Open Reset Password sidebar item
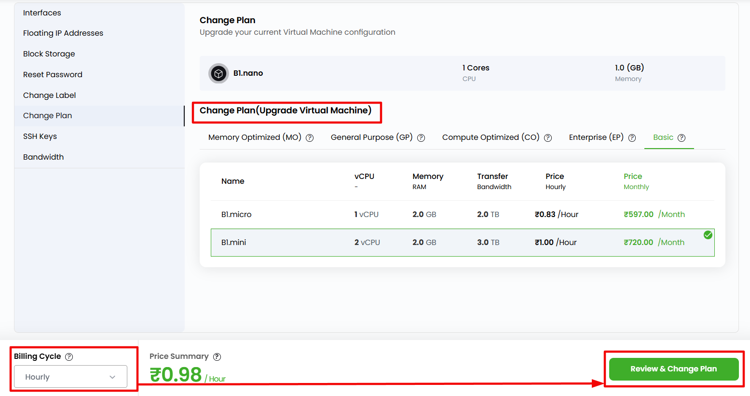Screen dimensions: 750x396 [53, 75]
